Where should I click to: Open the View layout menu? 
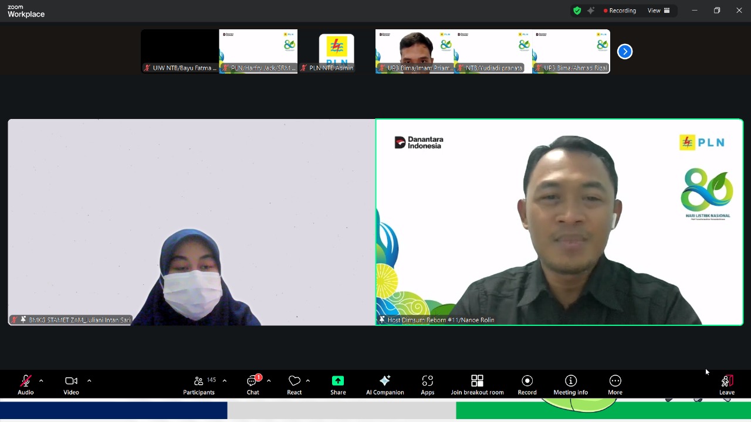click(x=658, y=11)
